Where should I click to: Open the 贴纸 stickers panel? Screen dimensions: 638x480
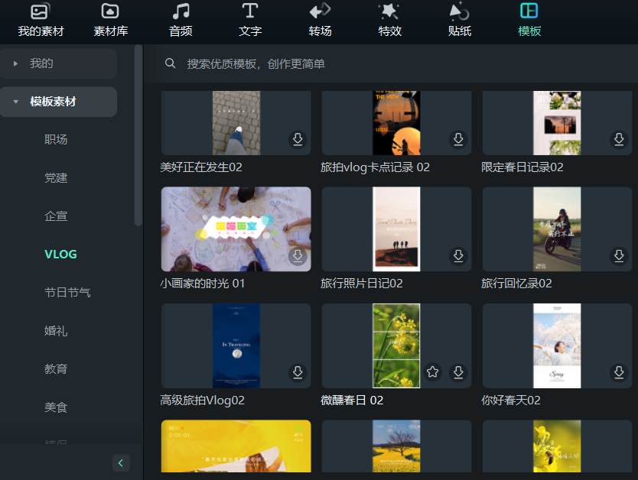tap(459, 20)
